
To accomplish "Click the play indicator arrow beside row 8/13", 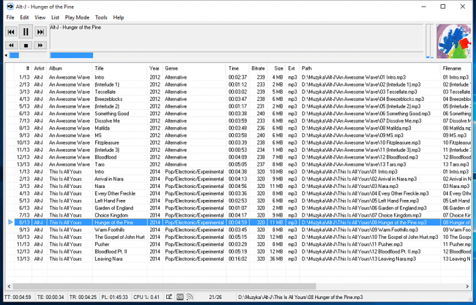I will coord(10,222).
